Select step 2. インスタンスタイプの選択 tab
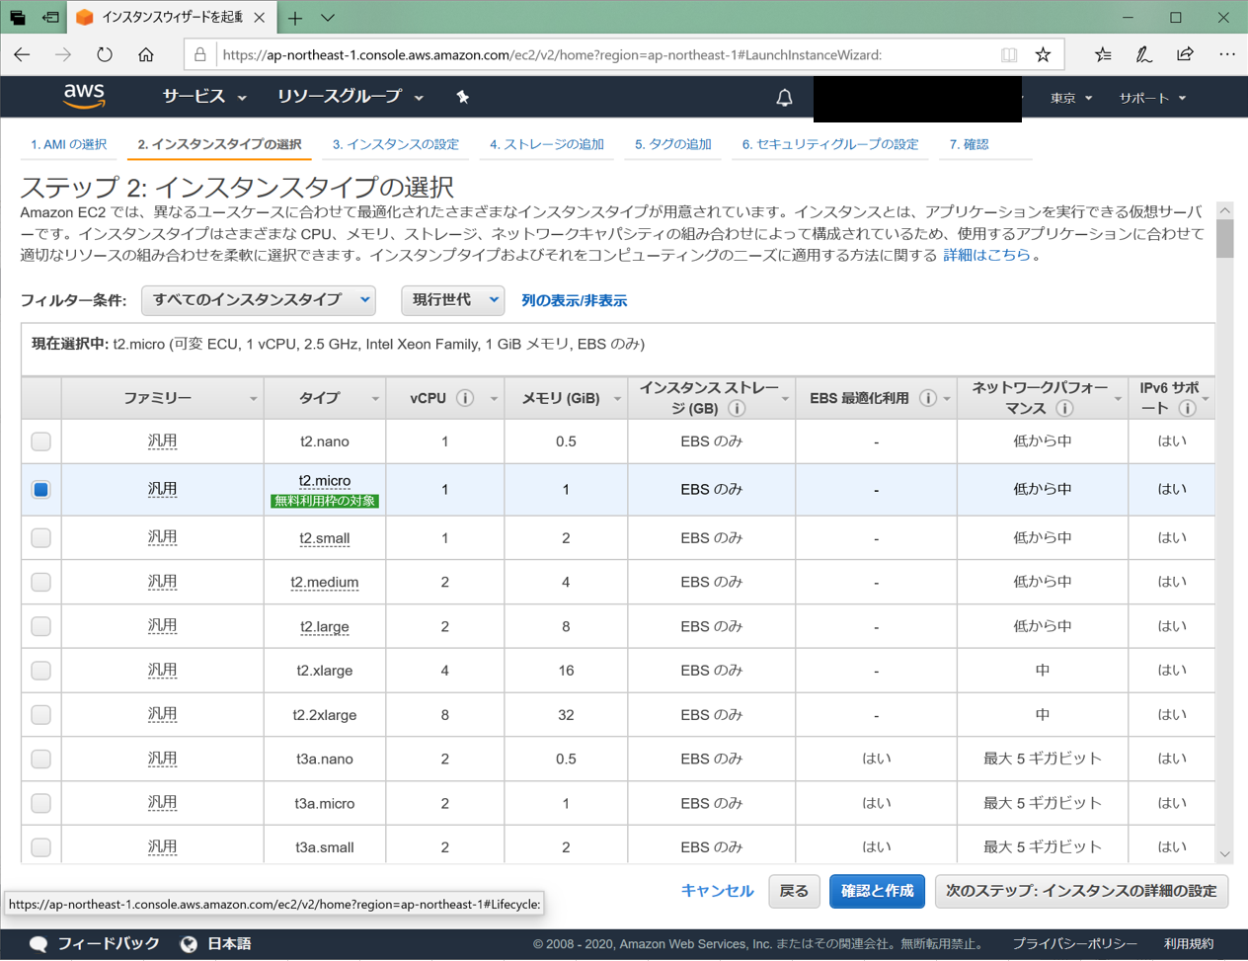Viewport: 1248px width, 961px height. pyautogui.click(x=219, y=144)
